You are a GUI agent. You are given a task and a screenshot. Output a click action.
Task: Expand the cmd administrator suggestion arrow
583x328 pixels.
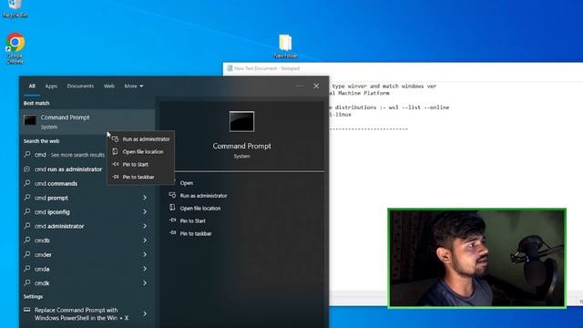[145, 226]
